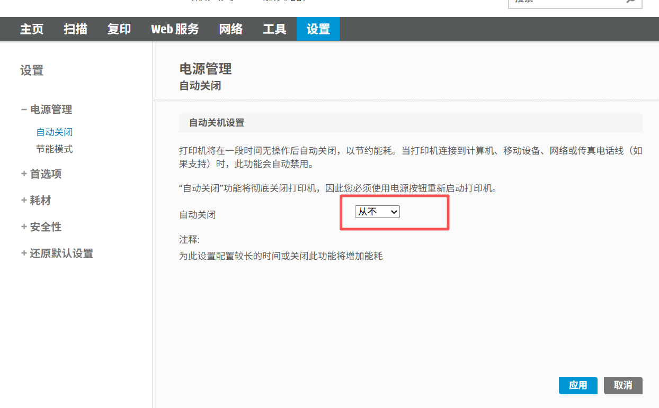Open the 复印 tab
Viewport: 659px width, 408px height.
pyautogui.click(x=119, y=29)
